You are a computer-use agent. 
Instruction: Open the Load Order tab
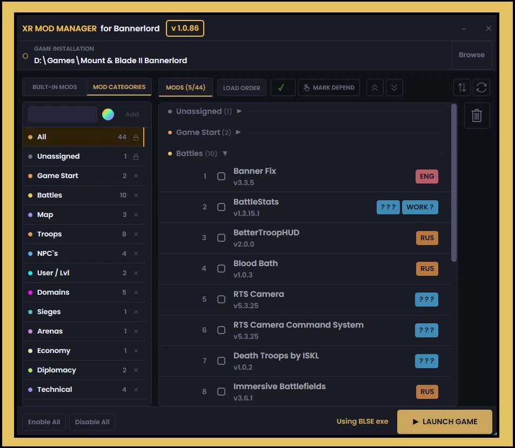pyautogui.click(x=242, y=88)
